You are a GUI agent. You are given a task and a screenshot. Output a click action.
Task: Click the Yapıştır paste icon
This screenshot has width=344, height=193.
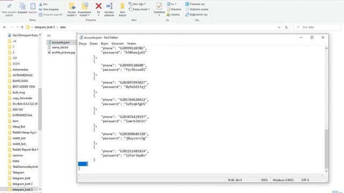click(33, 6)
